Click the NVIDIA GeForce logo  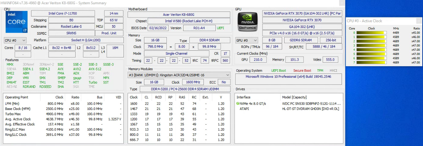coord(248,22)
